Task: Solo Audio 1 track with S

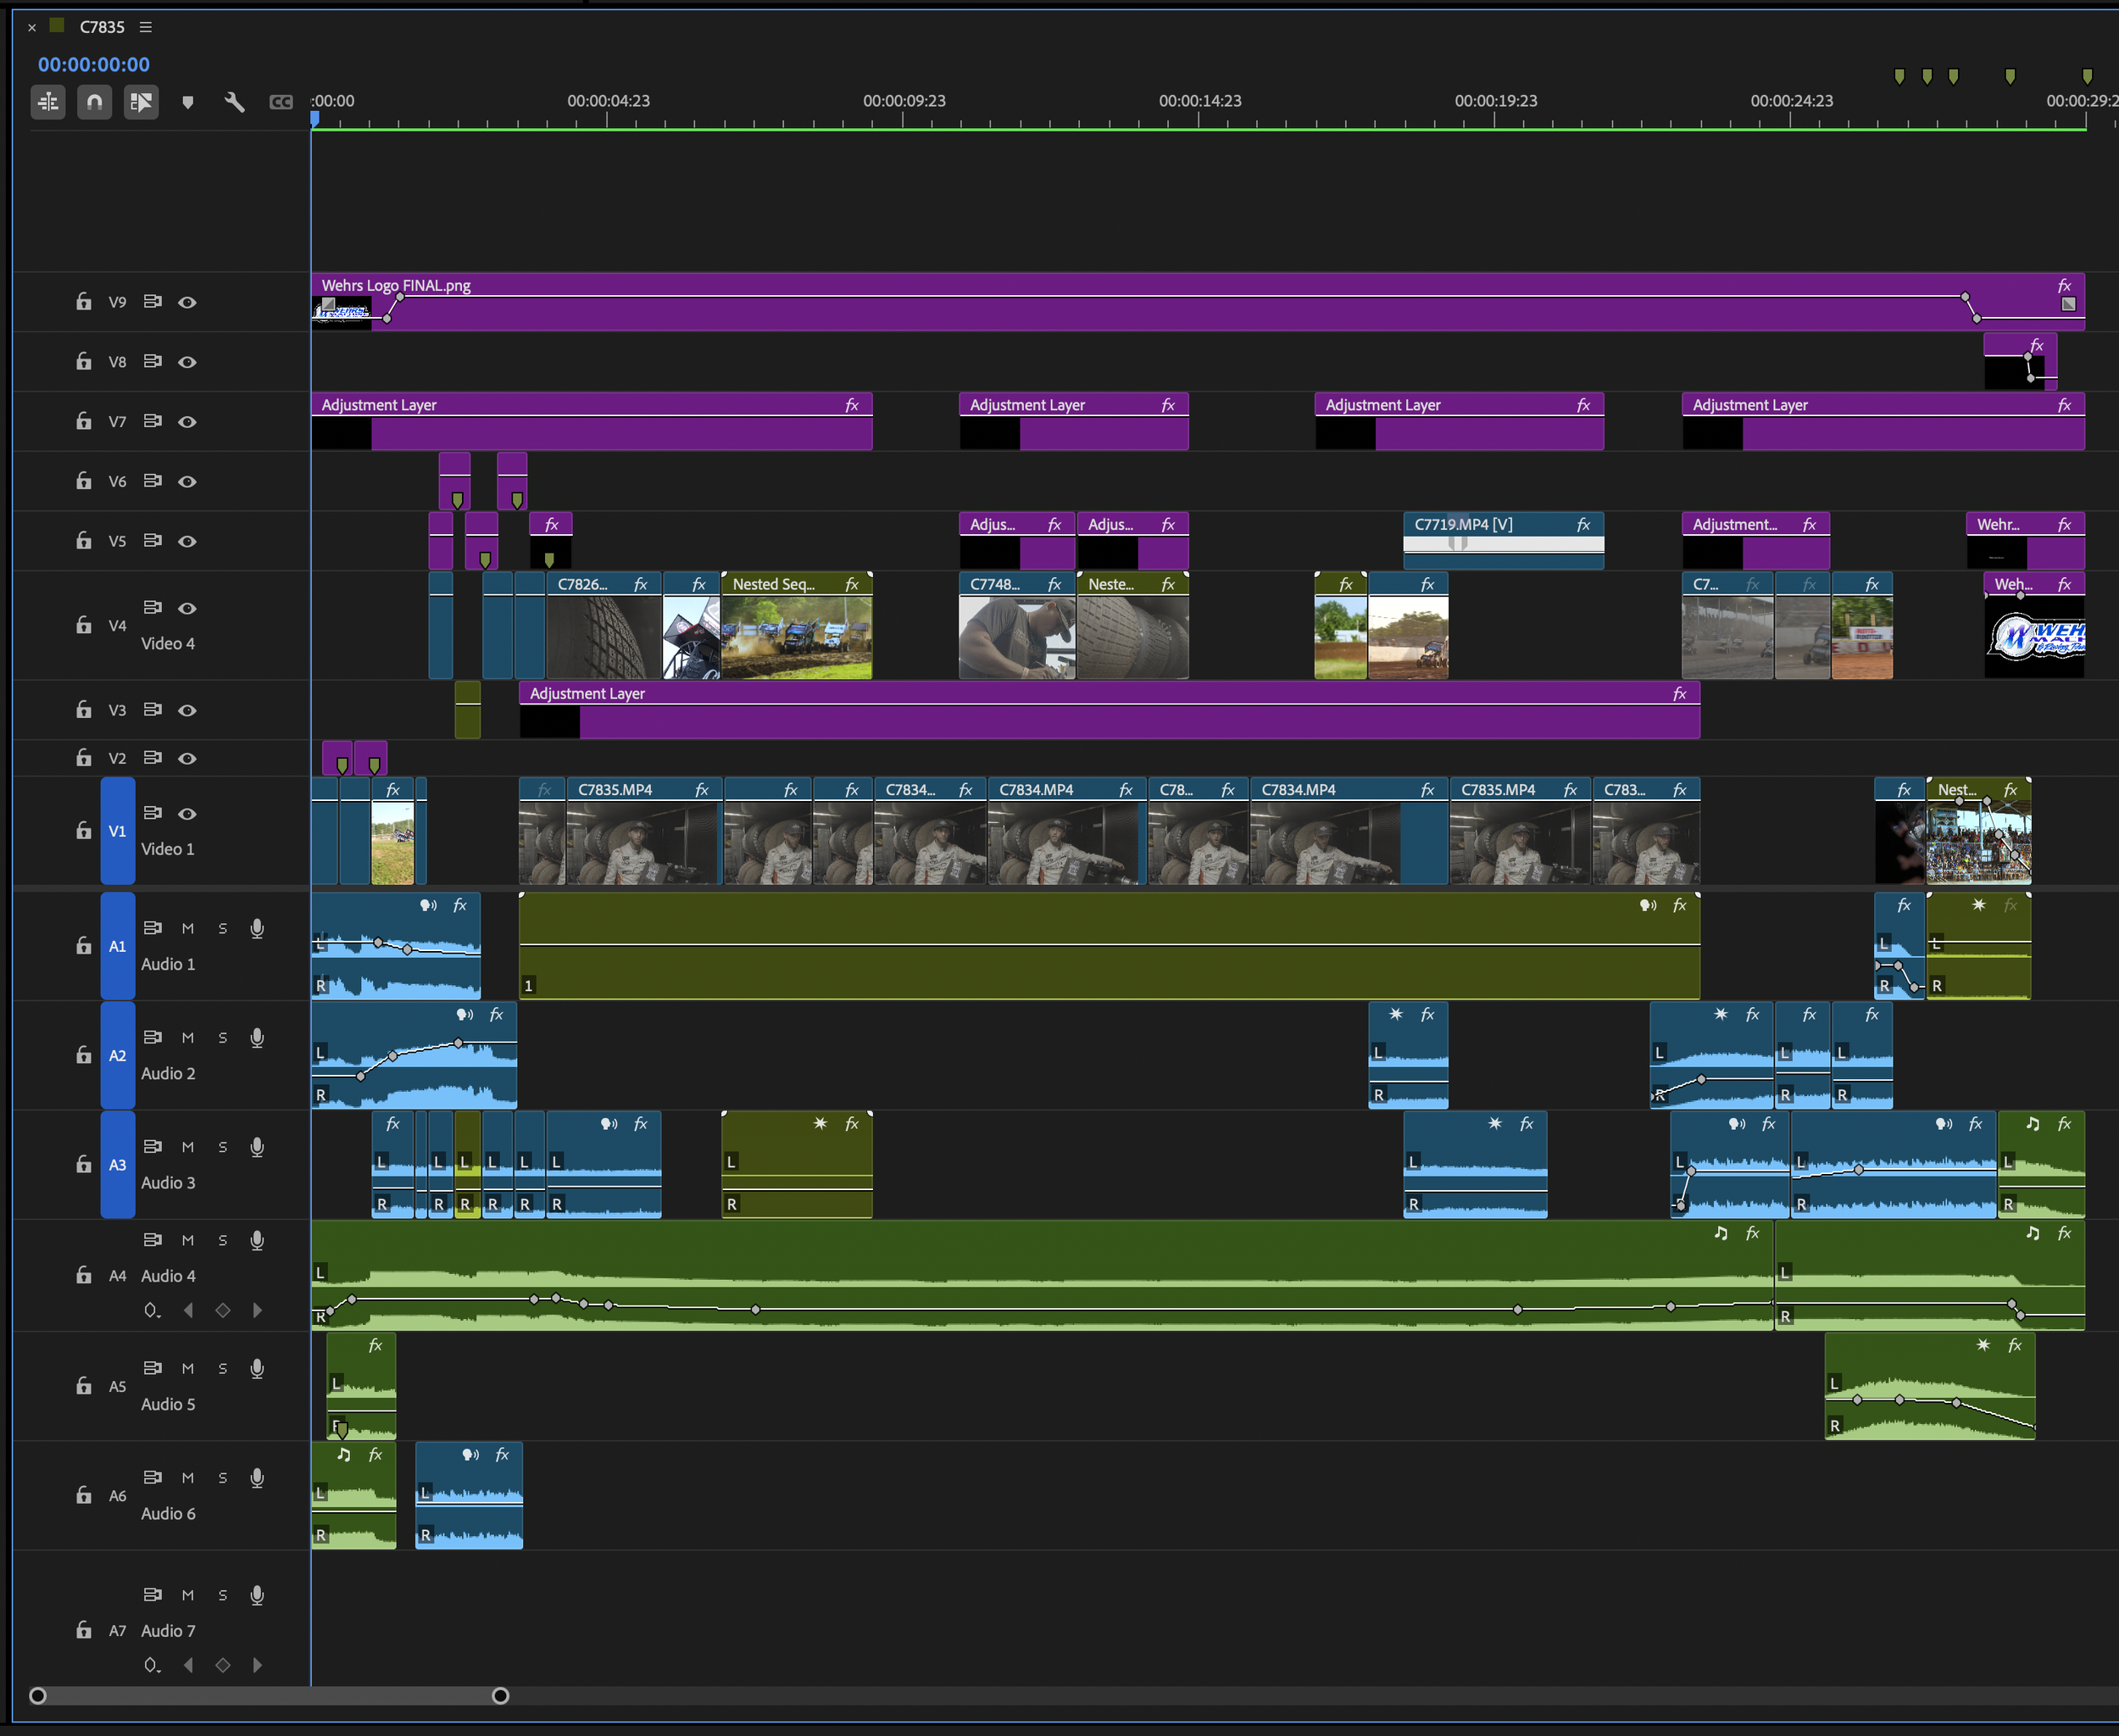Action: click(x=223, y=929)
